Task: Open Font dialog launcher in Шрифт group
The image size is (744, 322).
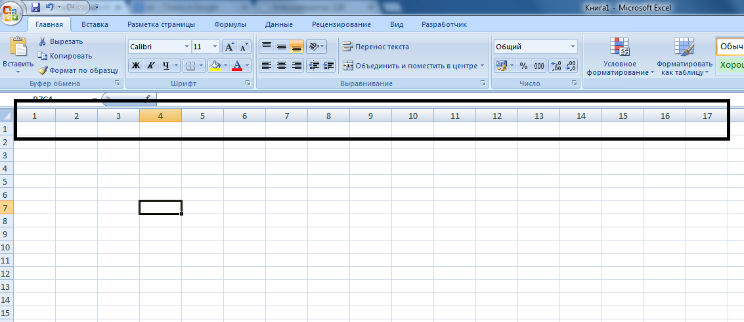Action: click(x=248, y=83)
